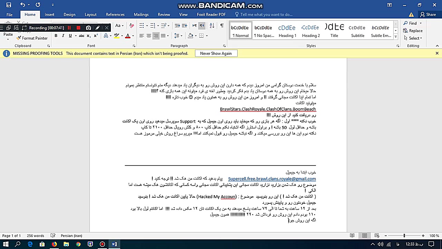The height and width of the screenshot is (249, 442).
Task: Stop the Bandicam recording
Action: click(x=78, y=28)
